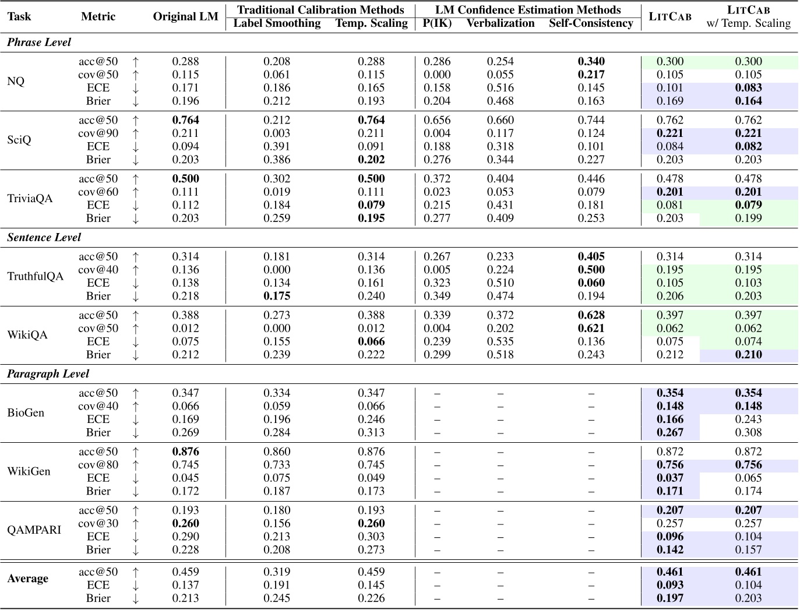Click the upward arrow beside cov@80 for WikiGen
Image resolution: width=800 pixels, height=610 pixels.
[135, 464]
